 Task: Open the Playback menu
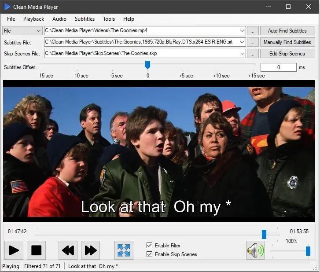click(x=34, y=19)
